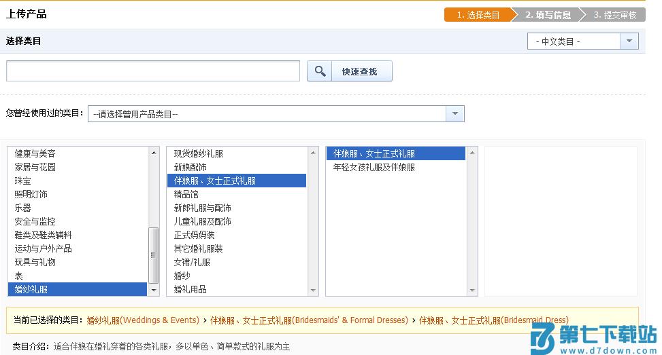Go to step 2 填写信息 tab

coord(548,15)
